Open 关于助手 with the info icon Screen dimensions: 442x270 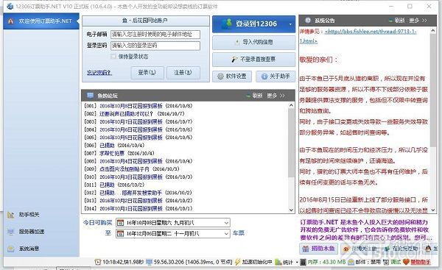pos(276,77)
